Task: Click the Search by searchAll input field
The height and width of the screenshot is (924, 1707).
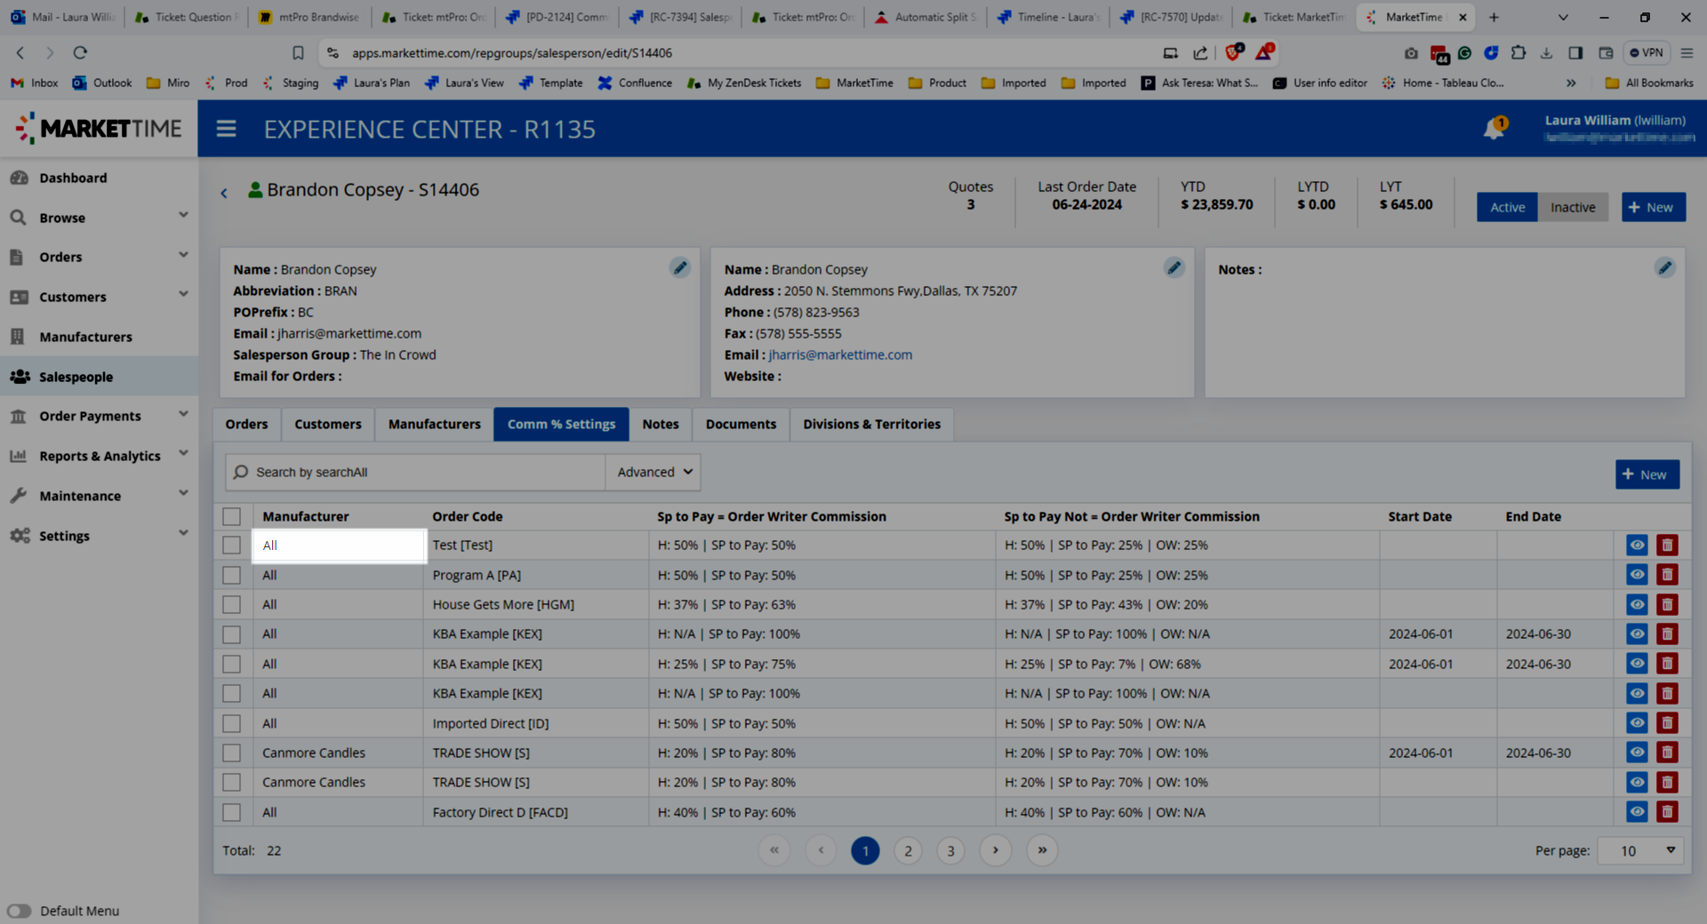Action: [418, 473]
